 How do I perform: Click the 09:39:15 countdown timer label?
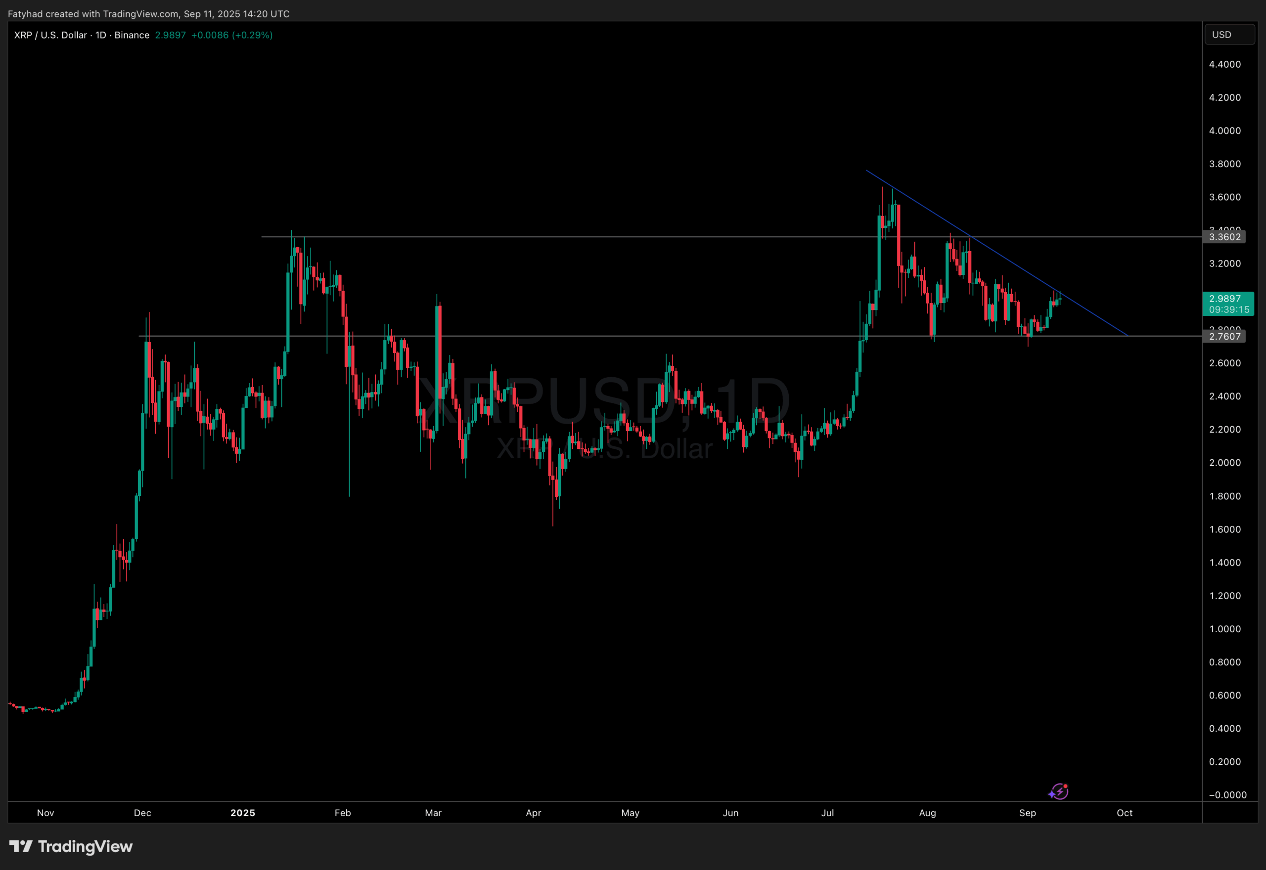1229,309
